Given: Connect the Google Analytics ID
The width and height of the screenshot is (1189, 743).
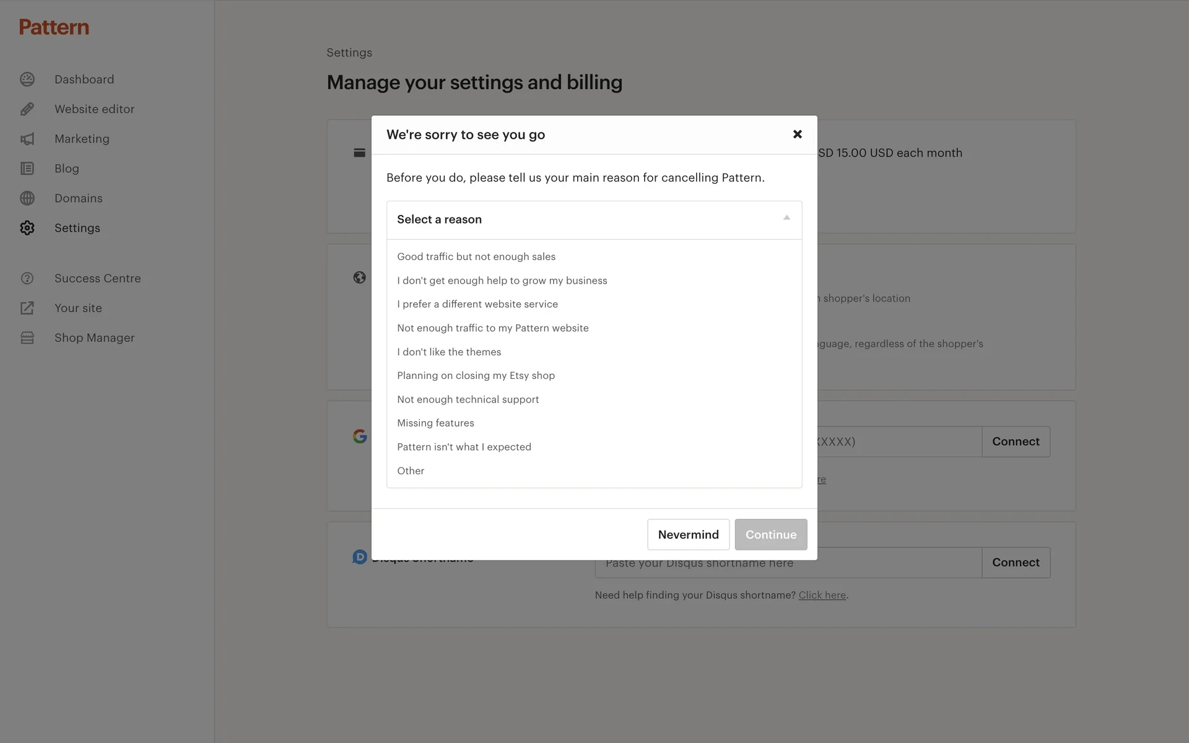Looking at the screenshot, I should 1016,441.
